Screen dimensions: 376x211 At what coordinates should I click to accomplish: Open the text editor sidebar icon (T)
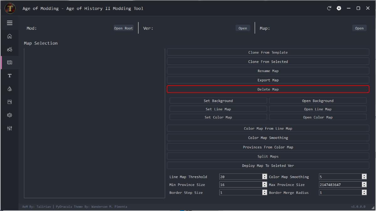pyautogui.click(x=10, y=75)
